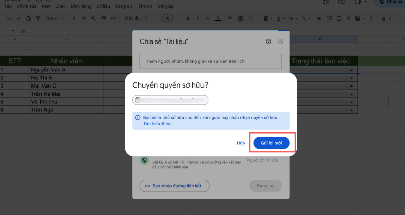This screenshot has width=405, height=215.
Task: Toggle bold formatting
Action: pyautogui.click(x=188, y=18)
